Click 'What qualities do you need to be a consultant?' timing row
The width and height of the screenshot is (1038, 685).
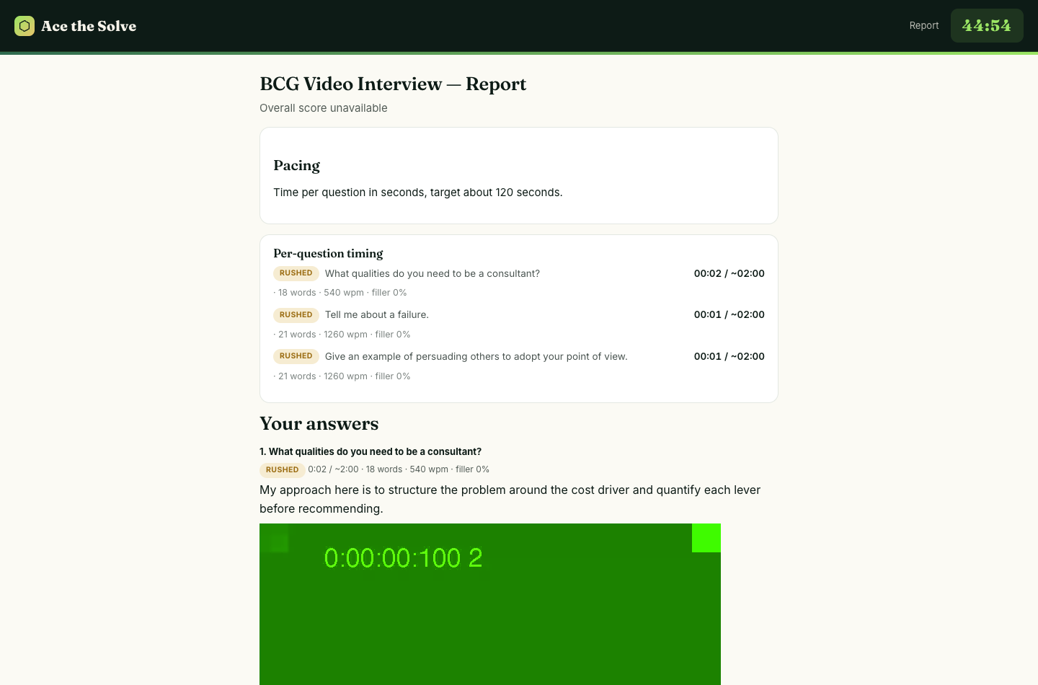pos(519,273)
